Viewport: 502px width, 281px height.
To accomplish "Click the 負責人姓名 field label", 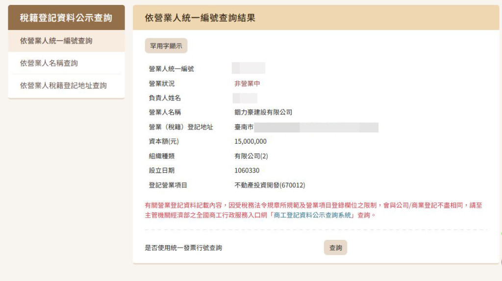I will (165, 98).
